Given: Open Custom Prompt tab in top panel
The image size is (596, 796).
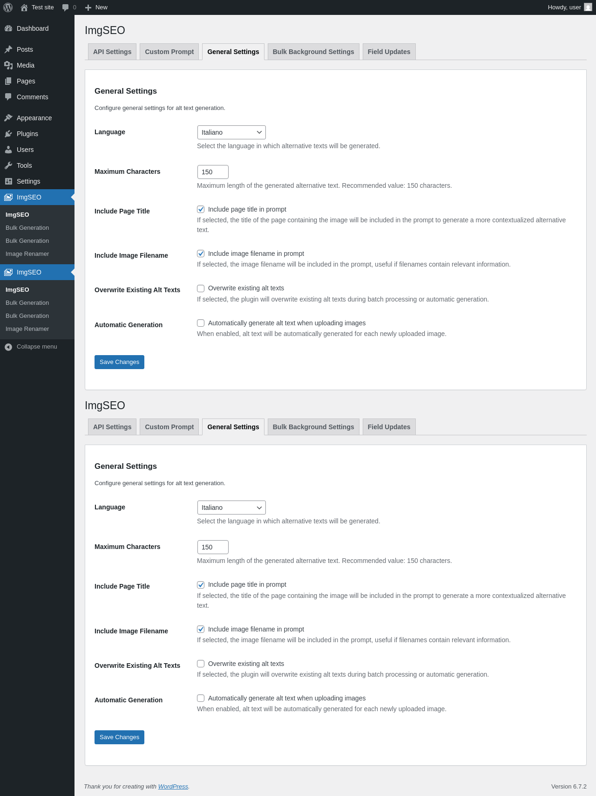Looking at the screenshot, I should (x=169, y=52).
